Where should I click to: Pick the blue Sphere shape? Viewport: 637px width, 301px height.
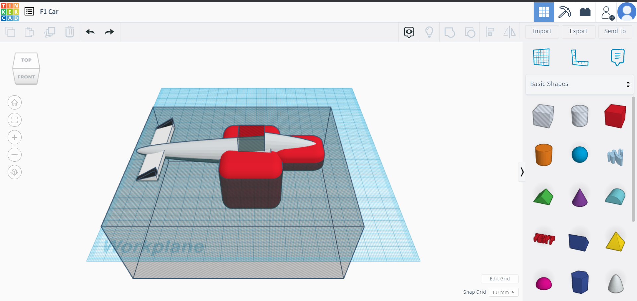click(580, 155)
